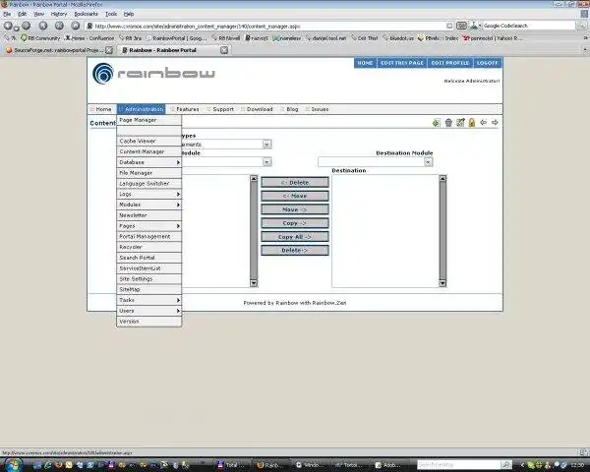
Task: Select Newsletter menu entry
Action: (149, 215)
